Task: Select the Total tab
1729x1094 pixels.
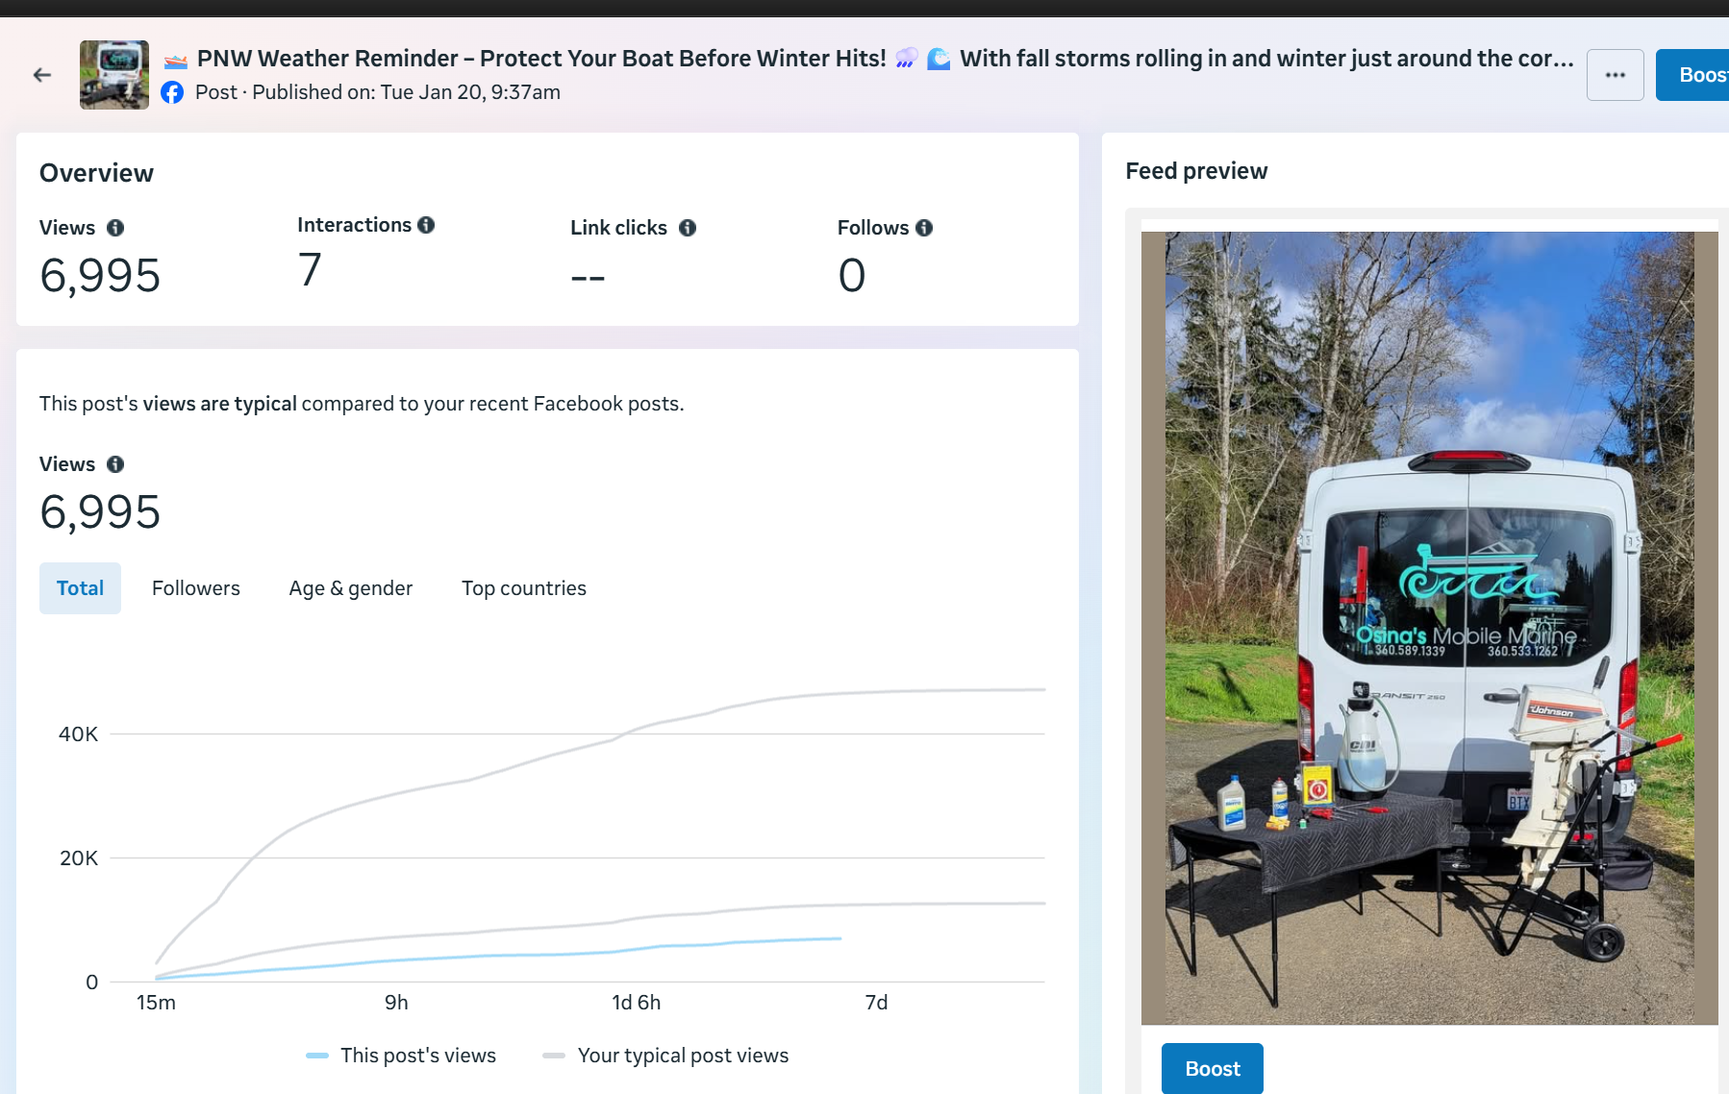Action: pyautogui.click(x=80, y=588)
